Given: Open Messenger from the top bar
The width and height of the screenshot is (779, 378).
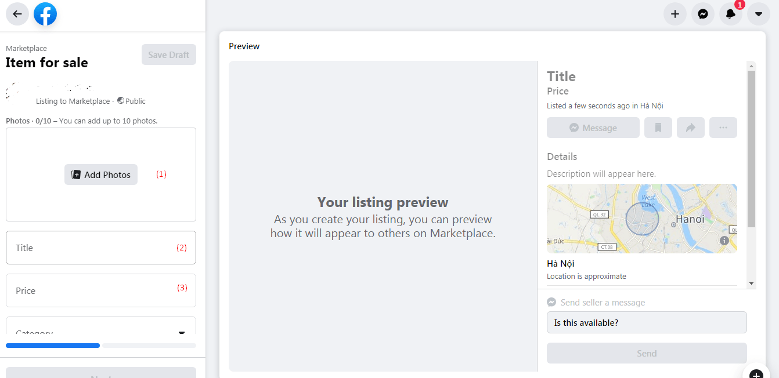Looking at the screenshot, I should click(x=703, y=14).
